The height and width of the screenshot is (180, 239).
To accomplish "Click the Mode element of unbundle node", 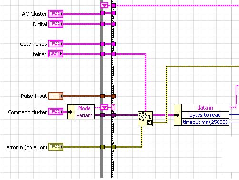I will pos(84,108).
